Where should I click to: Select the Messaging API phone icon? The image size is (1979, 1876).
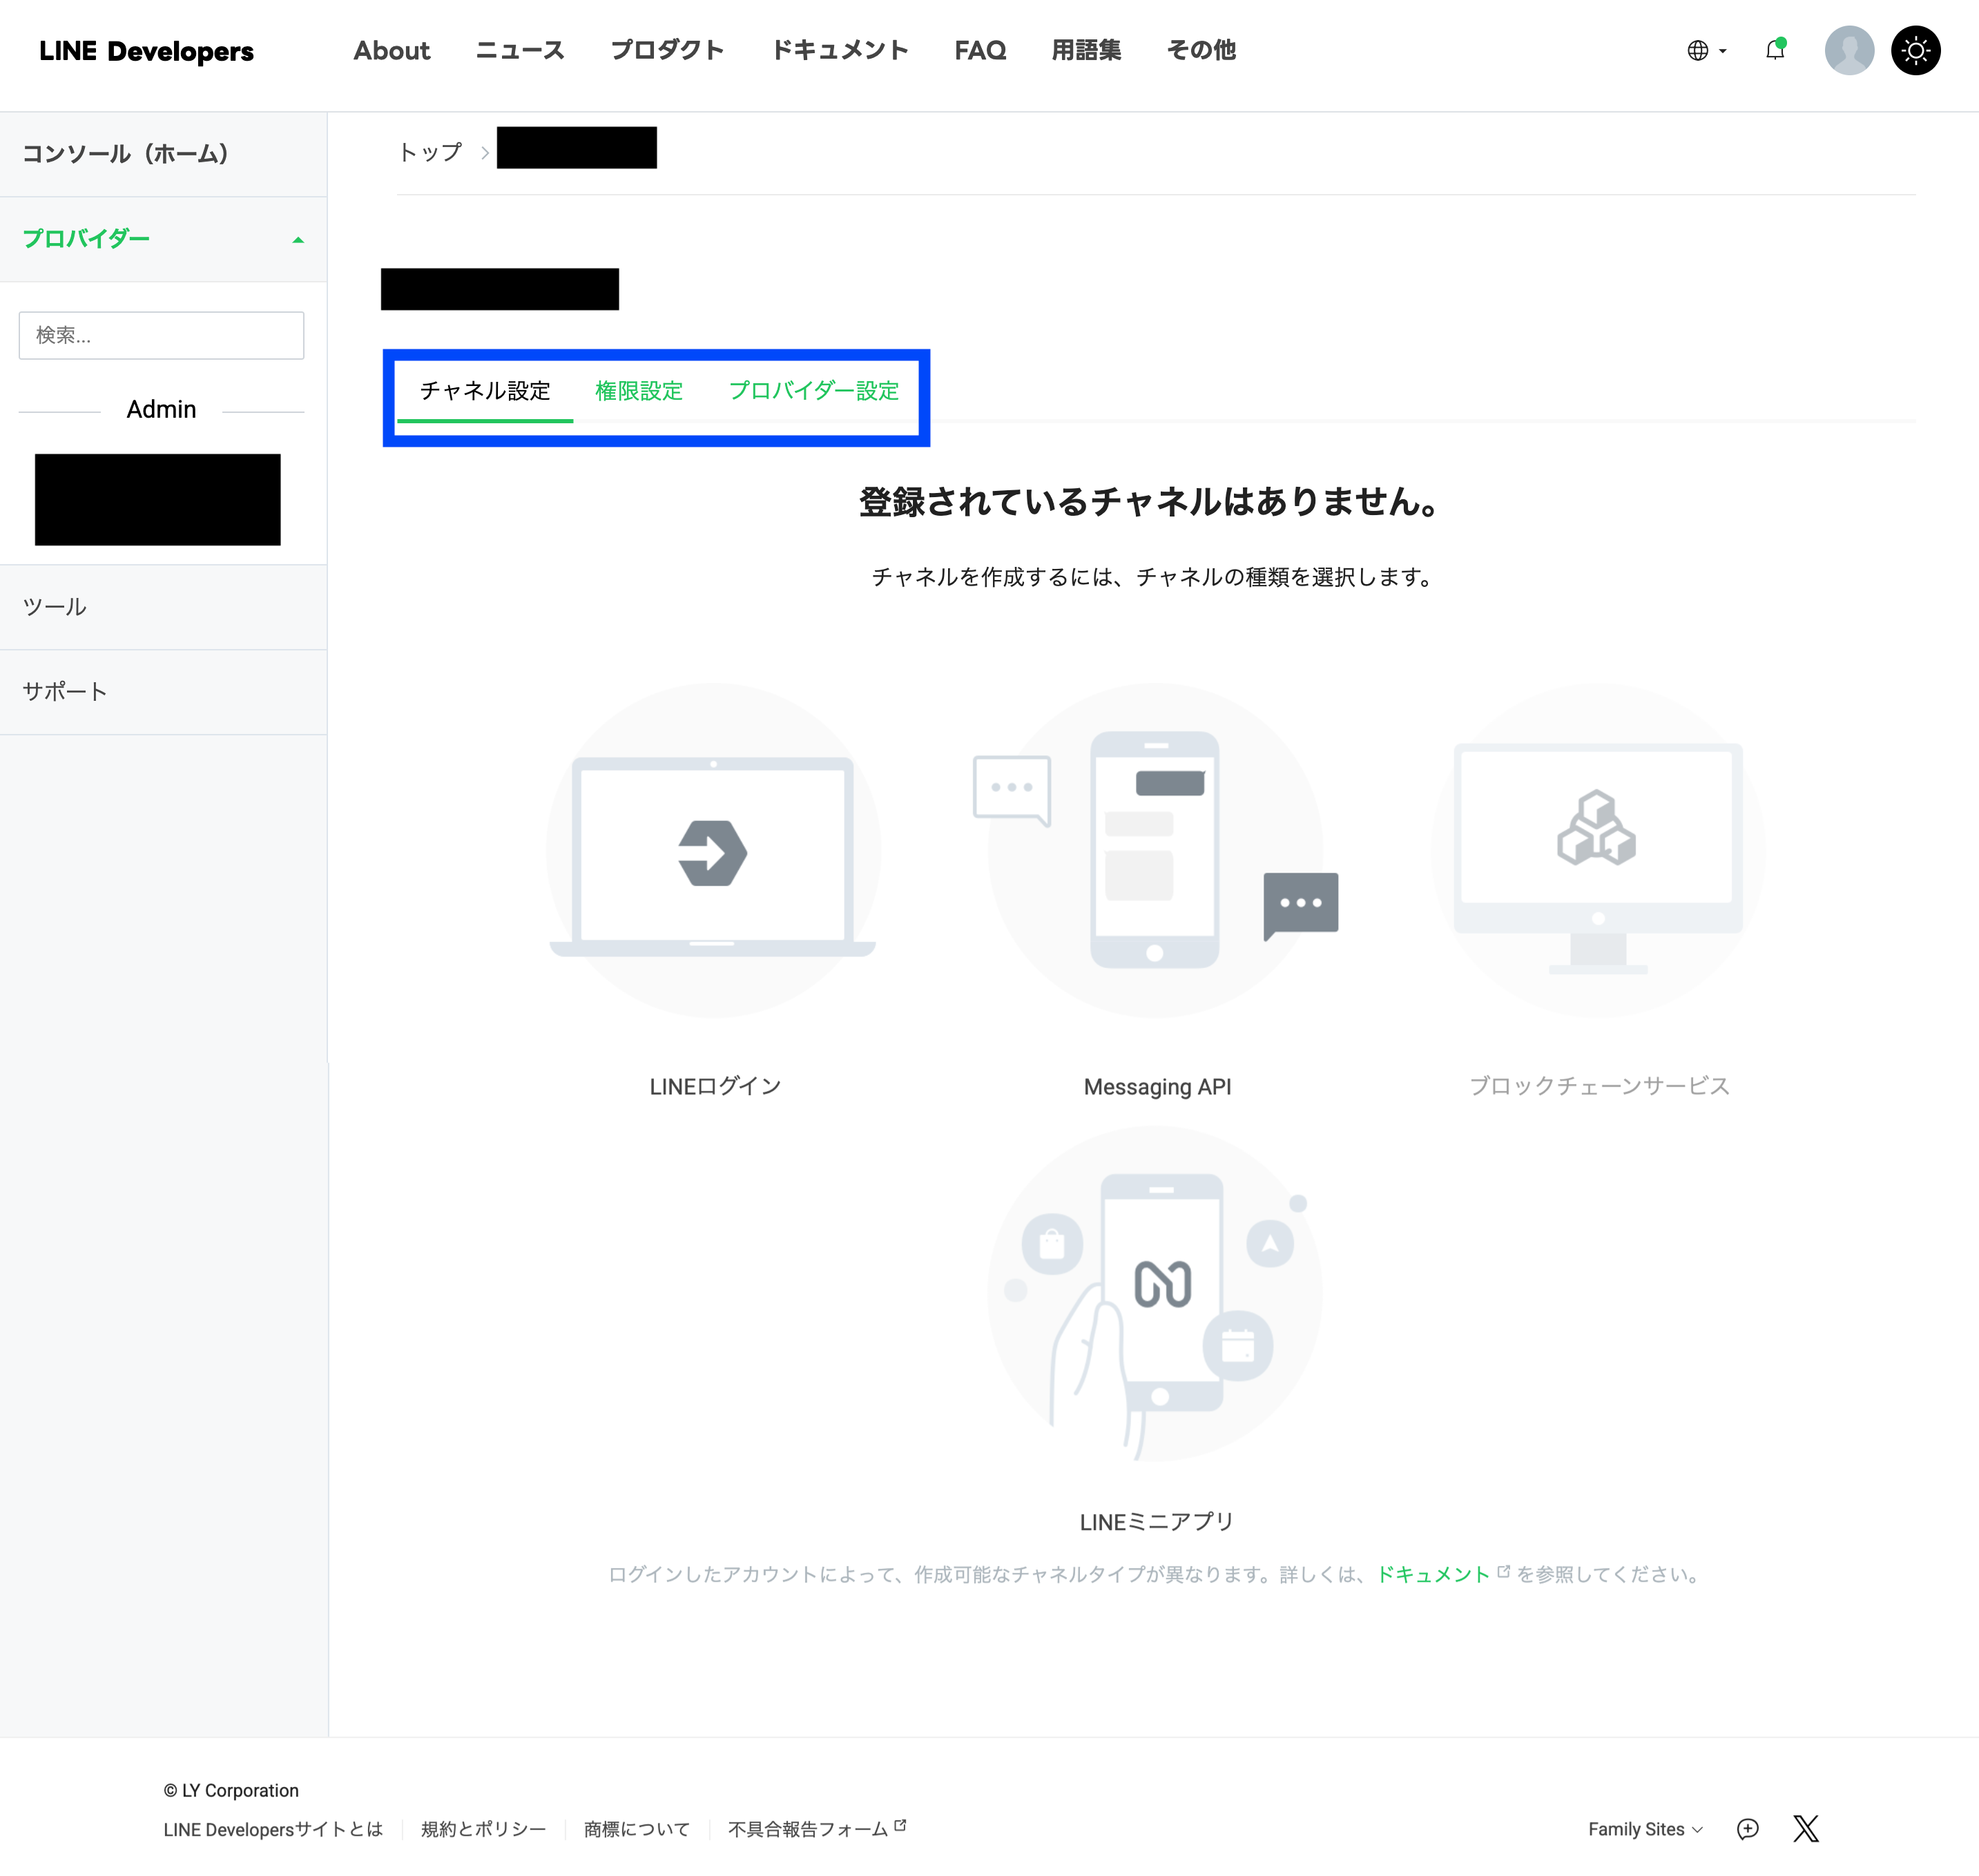point(1155,851)
